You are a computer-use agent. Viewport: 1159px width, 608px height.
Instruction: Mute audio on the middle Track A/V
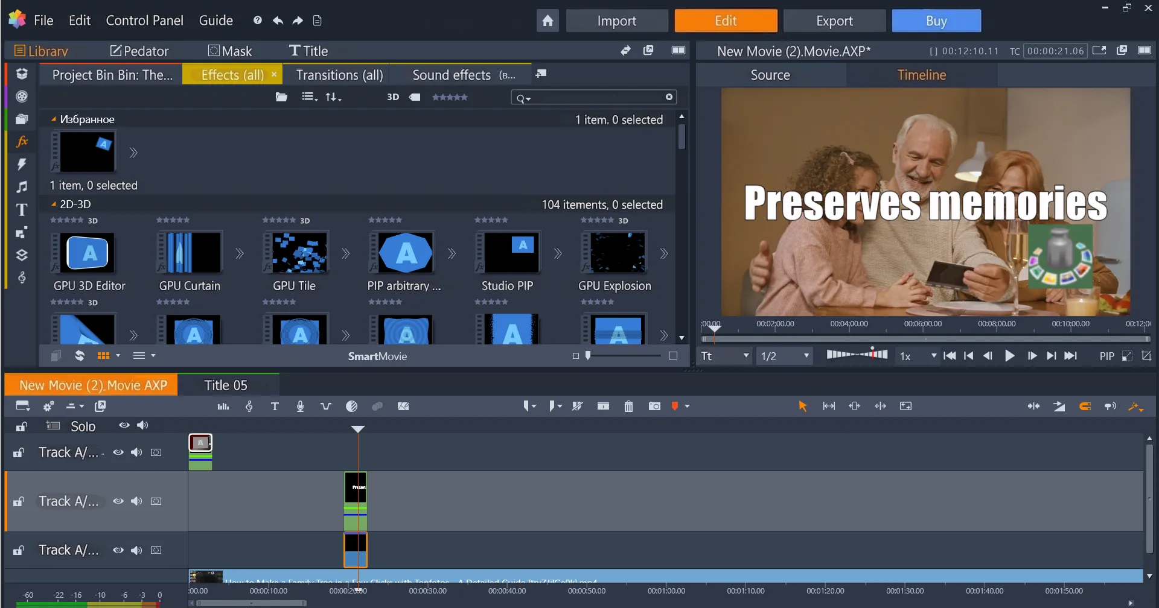click(136, 501)
